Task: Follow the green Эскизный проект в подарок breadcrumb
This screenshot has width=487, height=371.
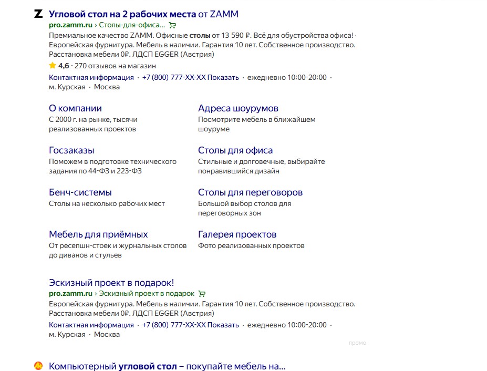Action: click(147, 293)
